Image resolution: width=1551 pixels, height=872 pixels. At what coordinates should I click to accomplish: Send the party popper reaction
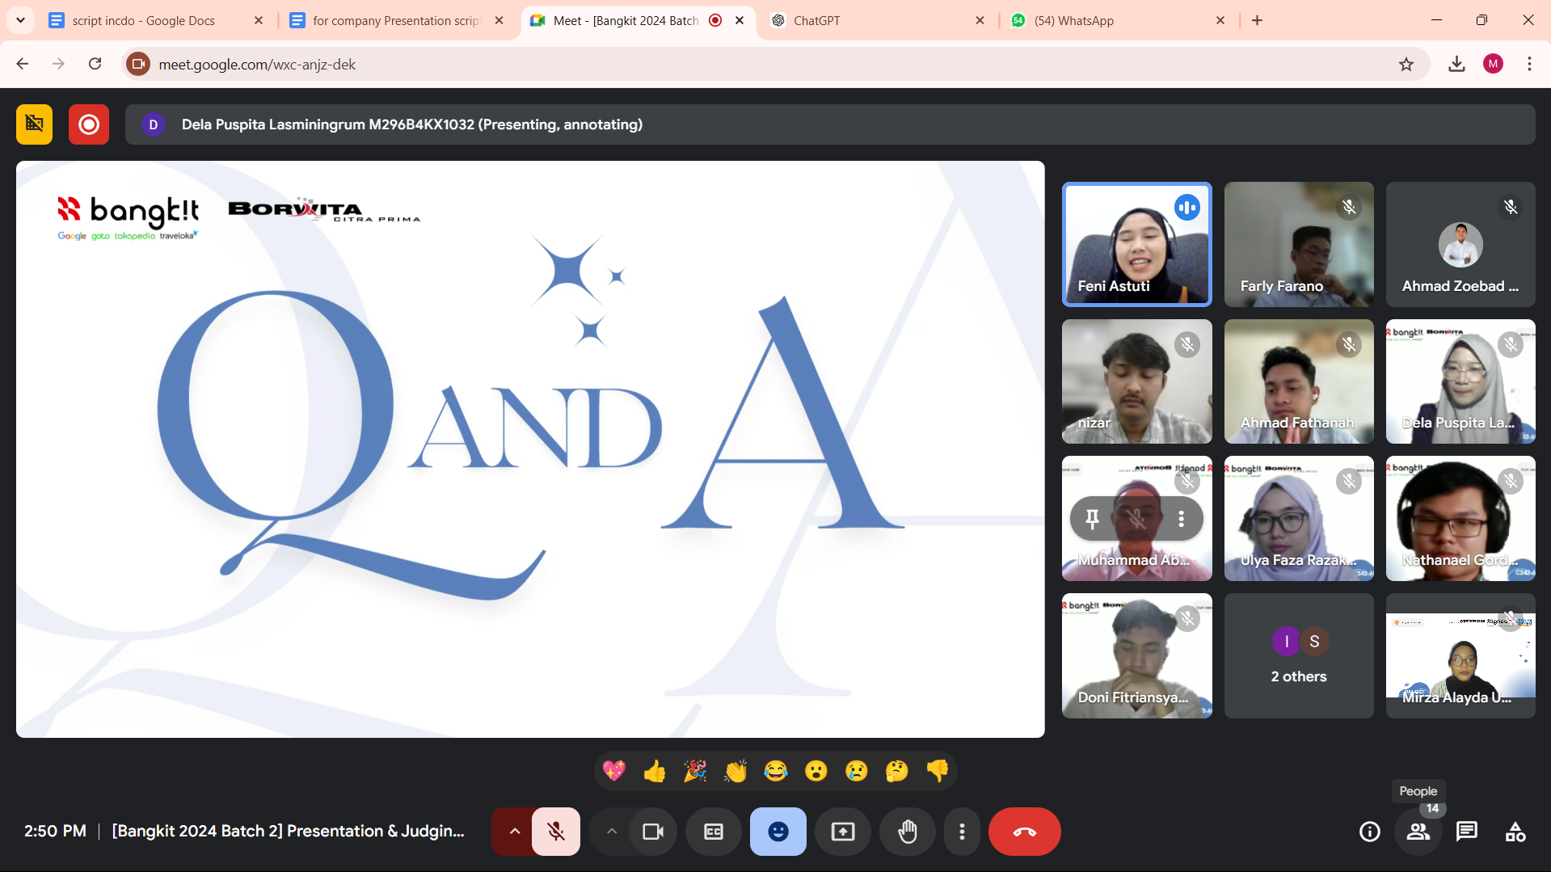(x=695, y=771)
